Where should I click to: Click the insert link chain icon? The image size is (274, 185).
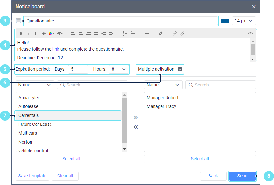pos(175,34)
